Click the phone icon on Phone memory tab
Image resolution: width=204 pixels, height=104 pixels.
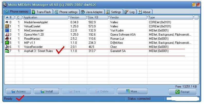7,12
